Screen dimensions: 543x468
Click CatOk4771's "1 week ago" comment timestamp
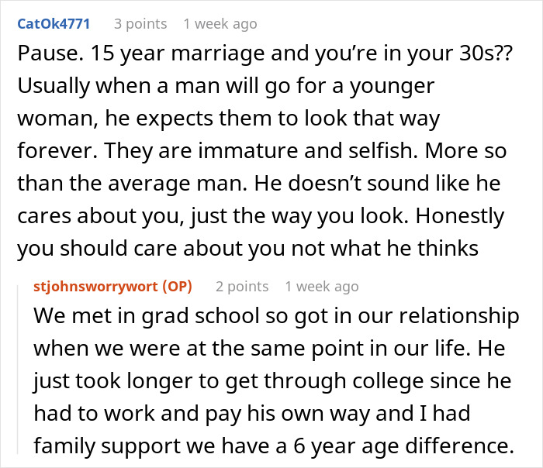pos(220,24)
